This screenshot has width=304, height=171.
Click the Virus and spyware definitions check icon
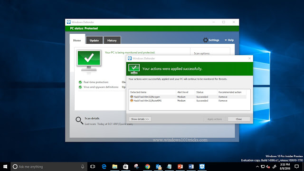pos(80,87)
